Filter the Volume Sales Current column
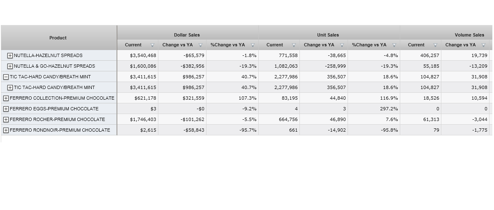The width and height of the screenshot is (494, 210). pos(436,45)
